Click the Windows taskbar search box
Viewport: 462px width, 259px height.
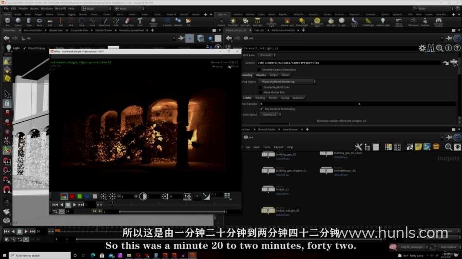point(40,256)
